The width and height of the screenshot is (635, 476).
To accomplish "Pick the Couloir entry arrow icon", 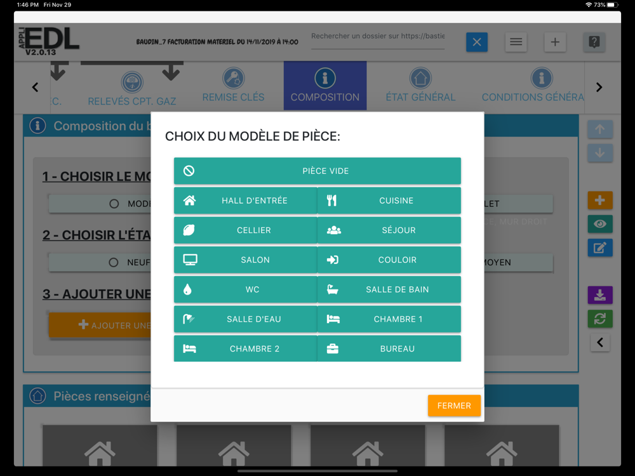I will pos(333,260).
